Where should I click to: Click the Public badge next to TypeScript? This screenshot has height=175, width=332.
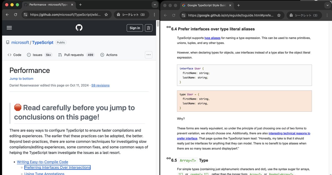click(61, 43)
